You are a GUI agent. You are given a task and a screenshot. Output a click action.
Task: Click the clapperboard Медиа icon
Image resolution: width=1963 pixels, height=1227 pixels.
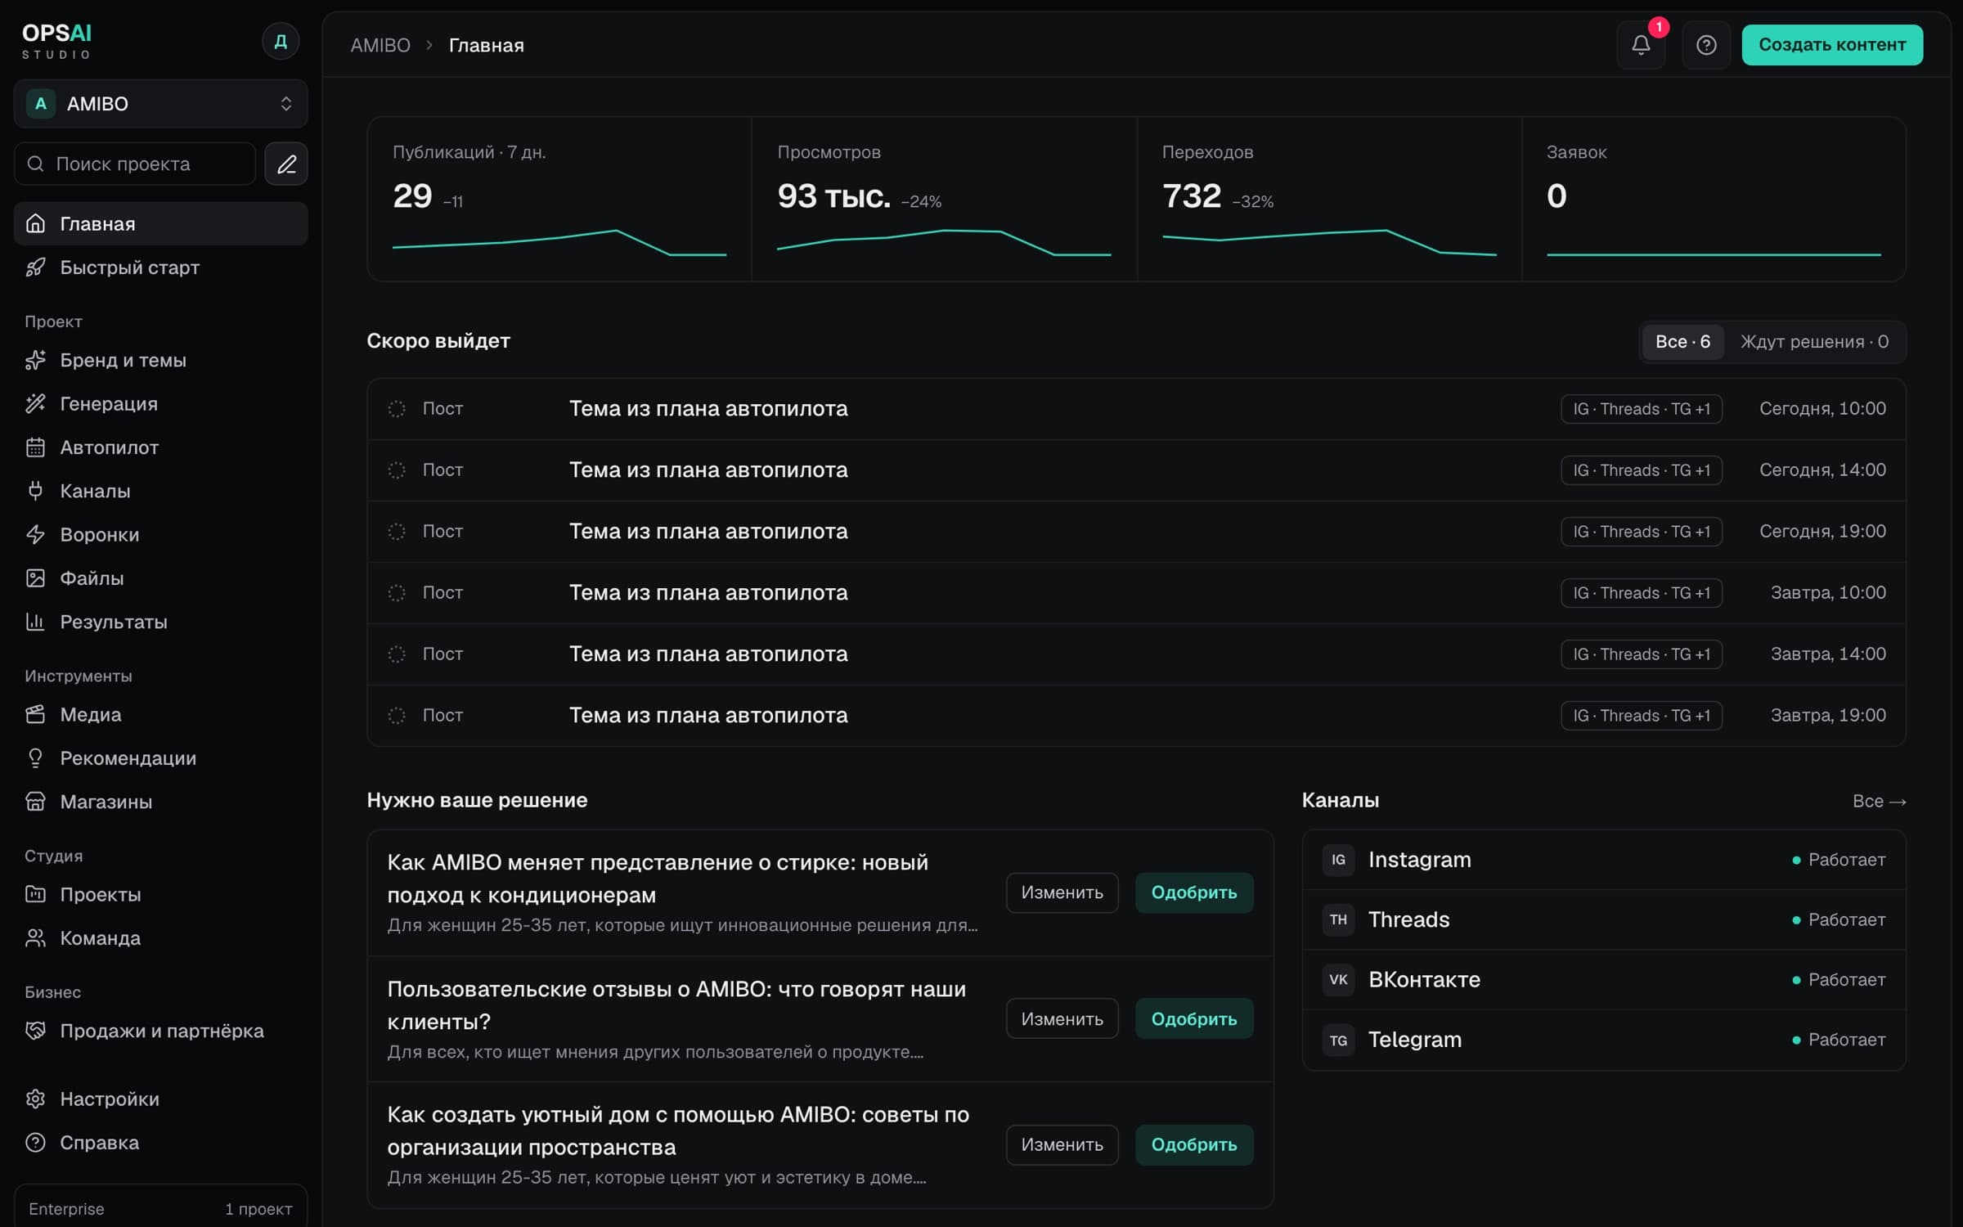coord(35,714)
